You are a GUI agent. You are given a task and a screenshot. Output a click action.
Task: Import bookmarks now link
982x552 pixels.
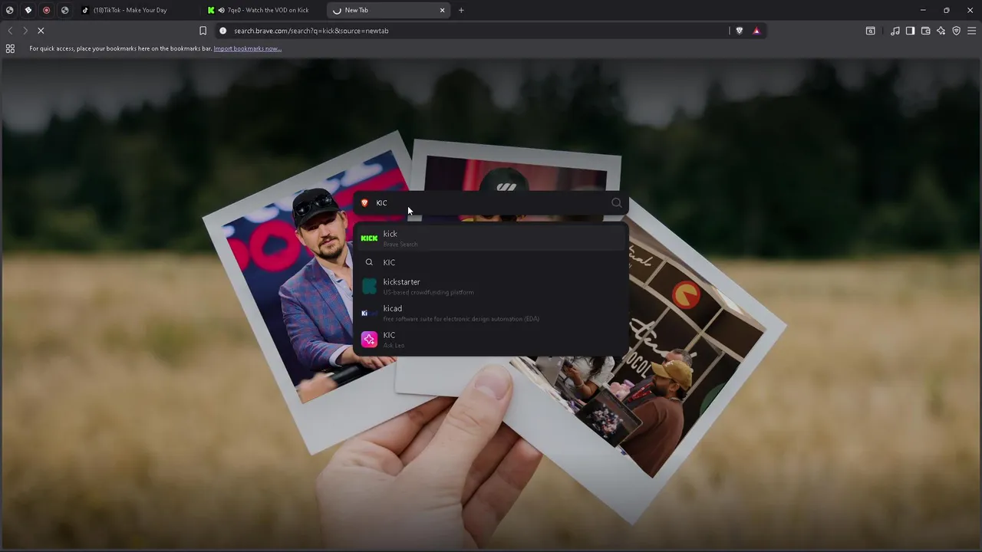(x=247, y=48)
